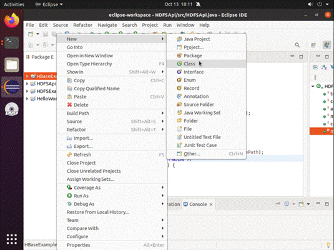
Task: Expand Refactor submenu in context menu
Action: 112,130
